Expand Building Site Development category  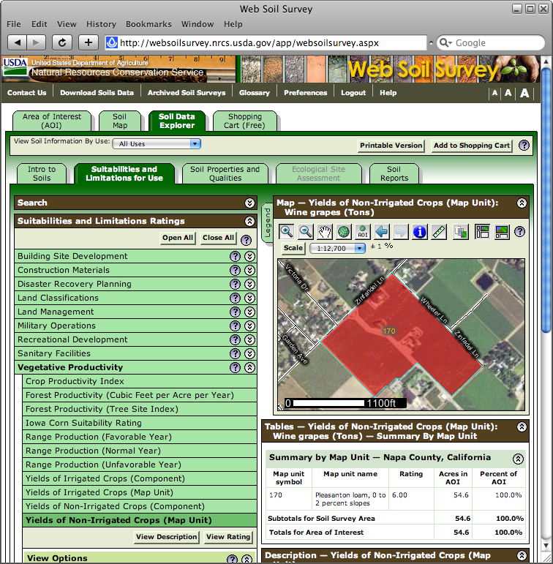249,256
